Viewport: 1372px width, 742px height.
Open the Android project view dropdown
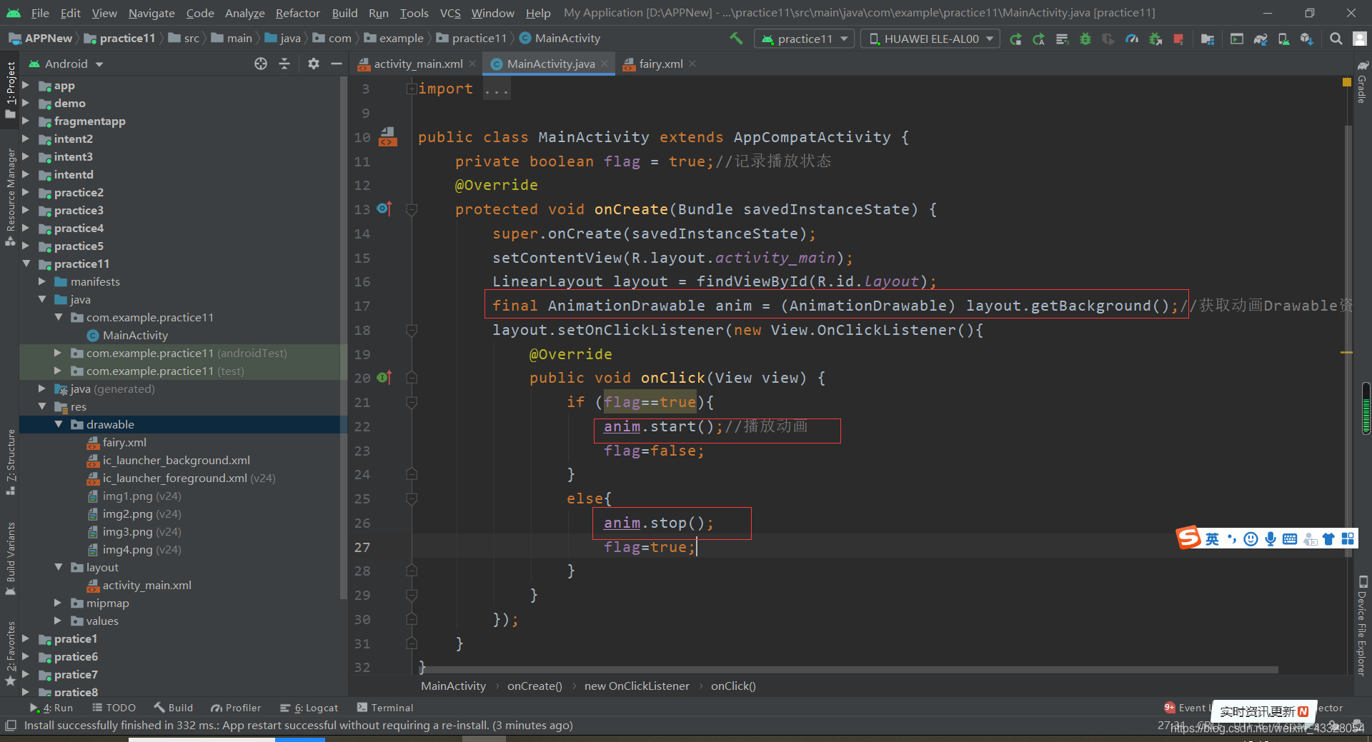[66, 64]
